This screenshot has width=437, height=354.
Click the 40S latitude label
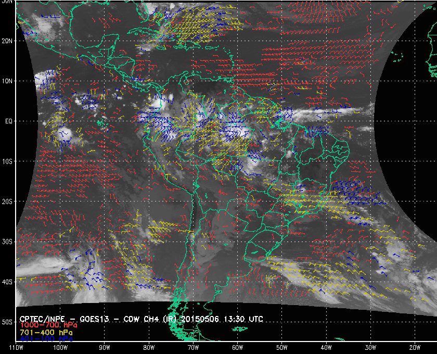click(7, 282)
